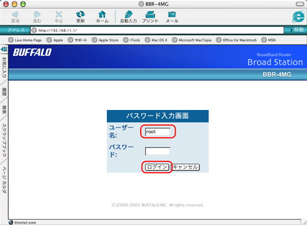The image size is (307, 225).
Task: Open the ページホルダ side tab
Action: click(x=4, y=180)
